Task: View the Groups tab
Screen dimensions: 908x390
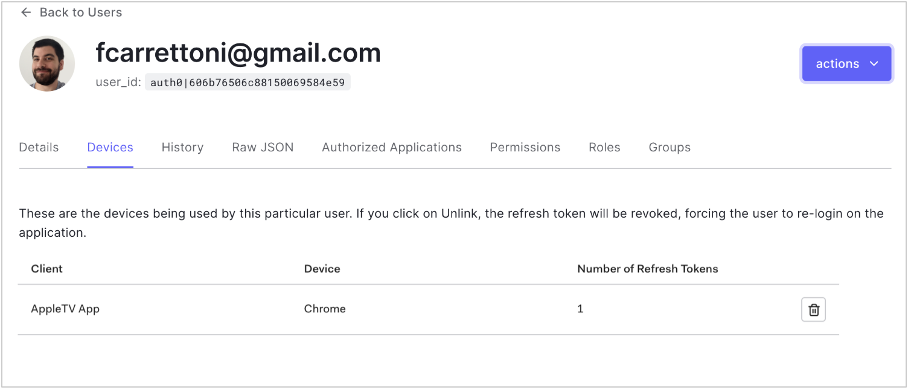Action: [x=670, y=147]
